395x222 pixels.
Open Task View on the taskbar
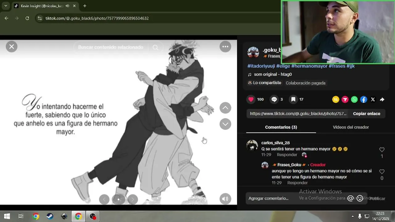(21, 216)
